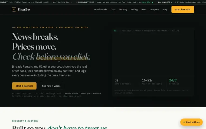The height and width of the screenshot is (129, 206).
Task: Visit the Blog link
Action: (x=165, y=9)
